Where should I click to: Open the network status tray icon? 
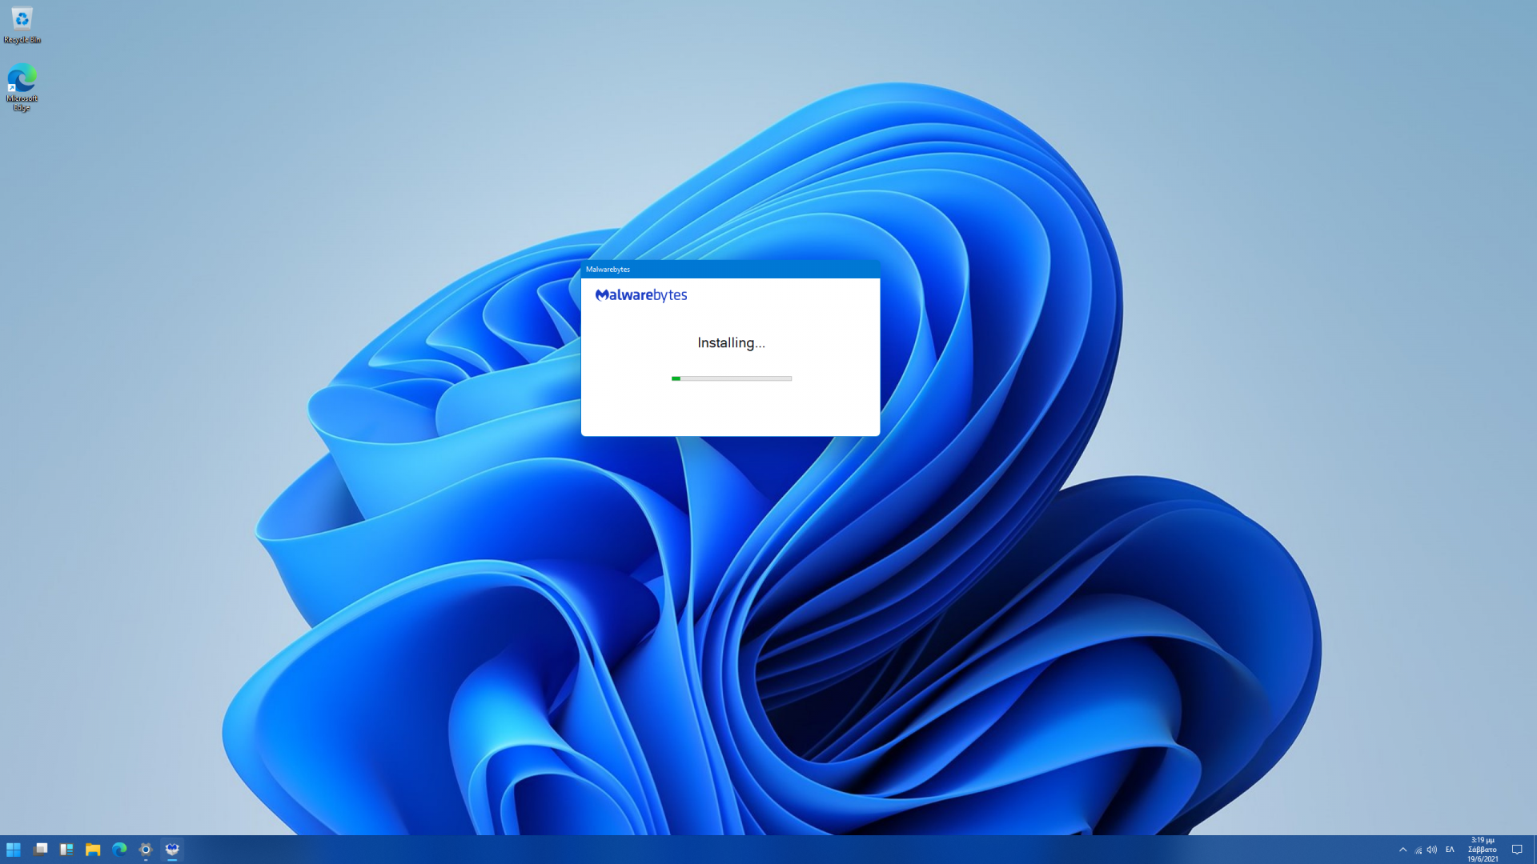(1418, 850)
